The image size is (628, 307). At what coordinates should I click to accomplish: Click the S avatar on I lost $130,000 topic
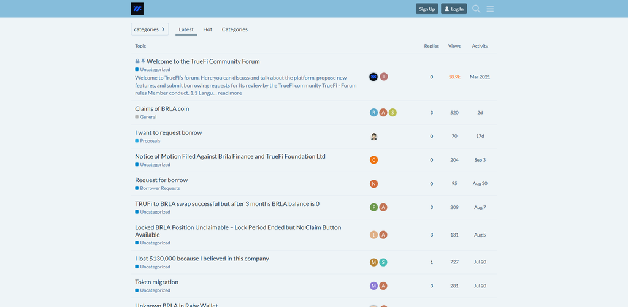point(383,262)
